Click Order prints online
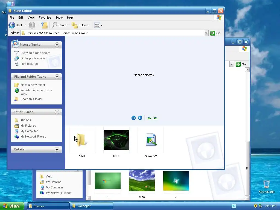Screen dimensions: 280x210 33,58
